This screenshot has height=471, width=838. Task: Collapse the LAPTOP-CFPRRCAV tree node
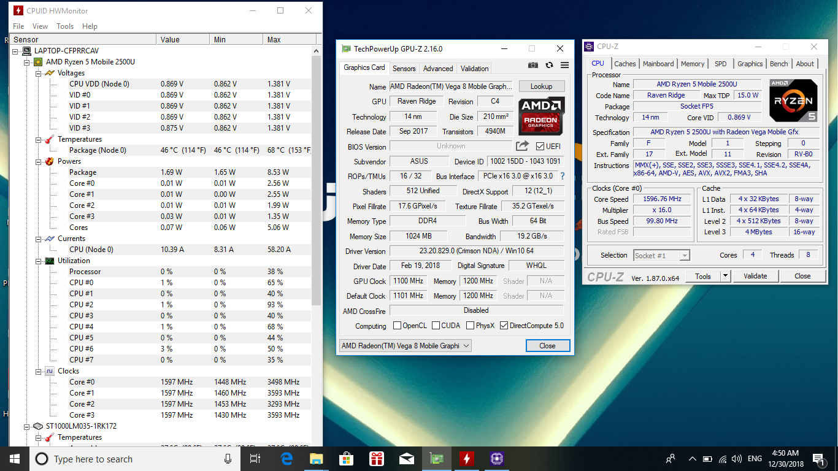coord(15,51)
